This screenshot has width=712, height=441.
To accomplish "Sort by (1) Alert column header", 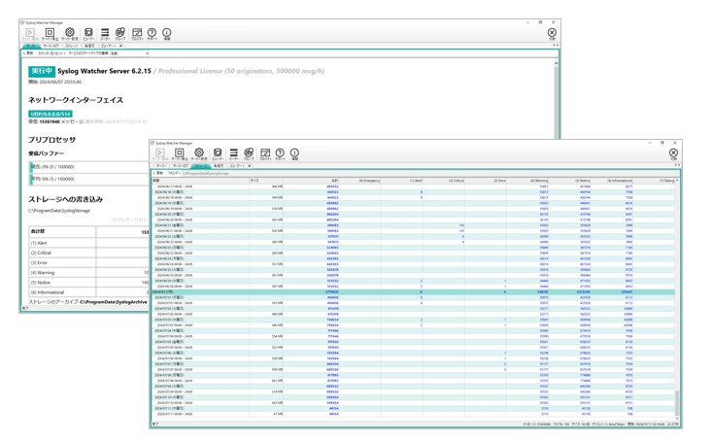I will tap(402, 181).
